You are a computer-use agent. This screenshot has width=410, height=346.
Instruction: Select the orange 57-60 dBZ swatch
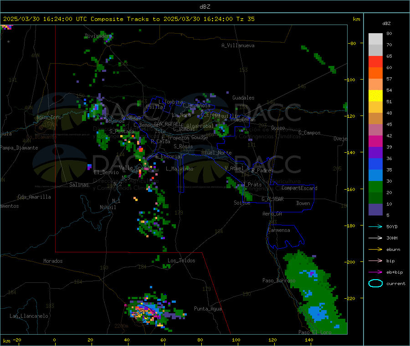(x=375, y=73)
